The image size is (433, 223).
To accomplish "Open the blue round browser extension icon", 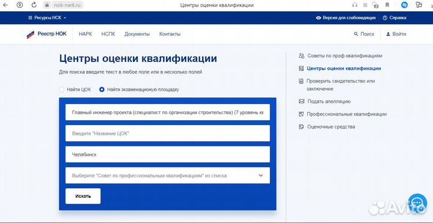I will [x=404, y=5].
